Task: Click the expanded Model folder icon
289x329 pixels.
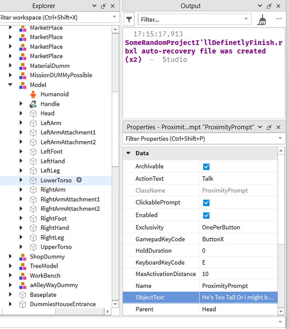Action: (23, 85)
